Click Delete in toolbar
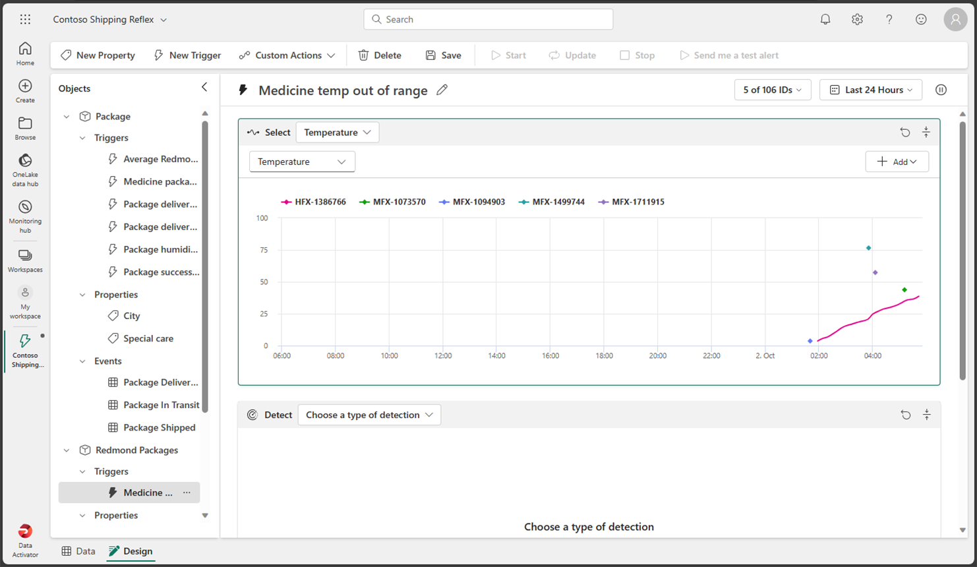The image size is (977, 567). (x=379, y=55)
